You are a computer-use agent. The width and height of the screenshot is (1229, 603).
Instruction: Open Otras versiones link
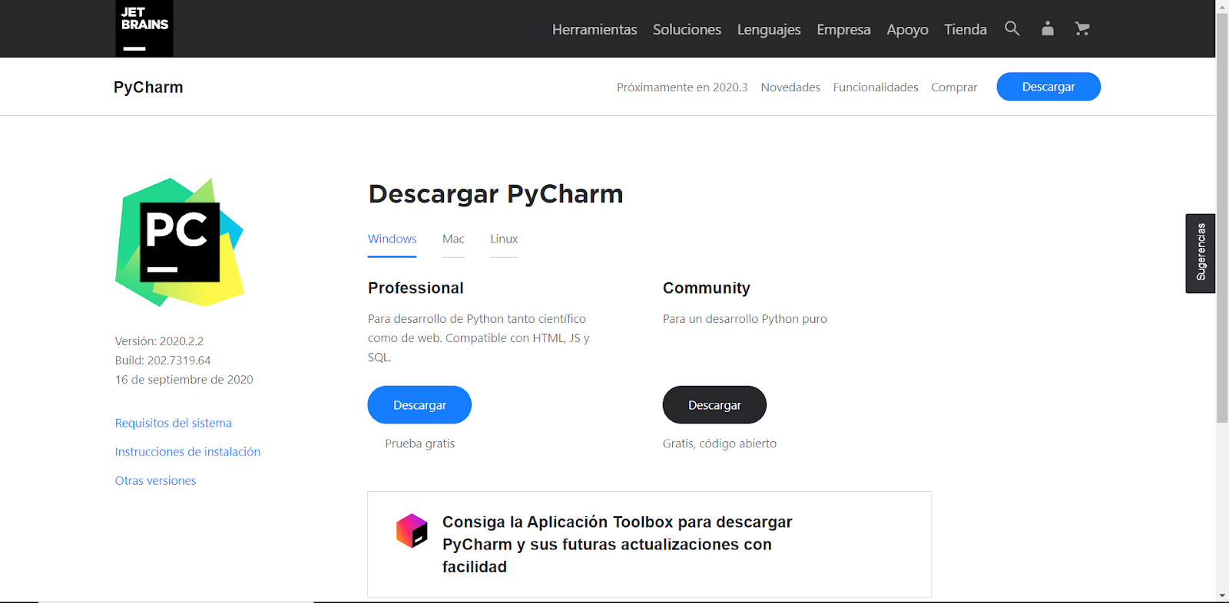coord(156,480)
